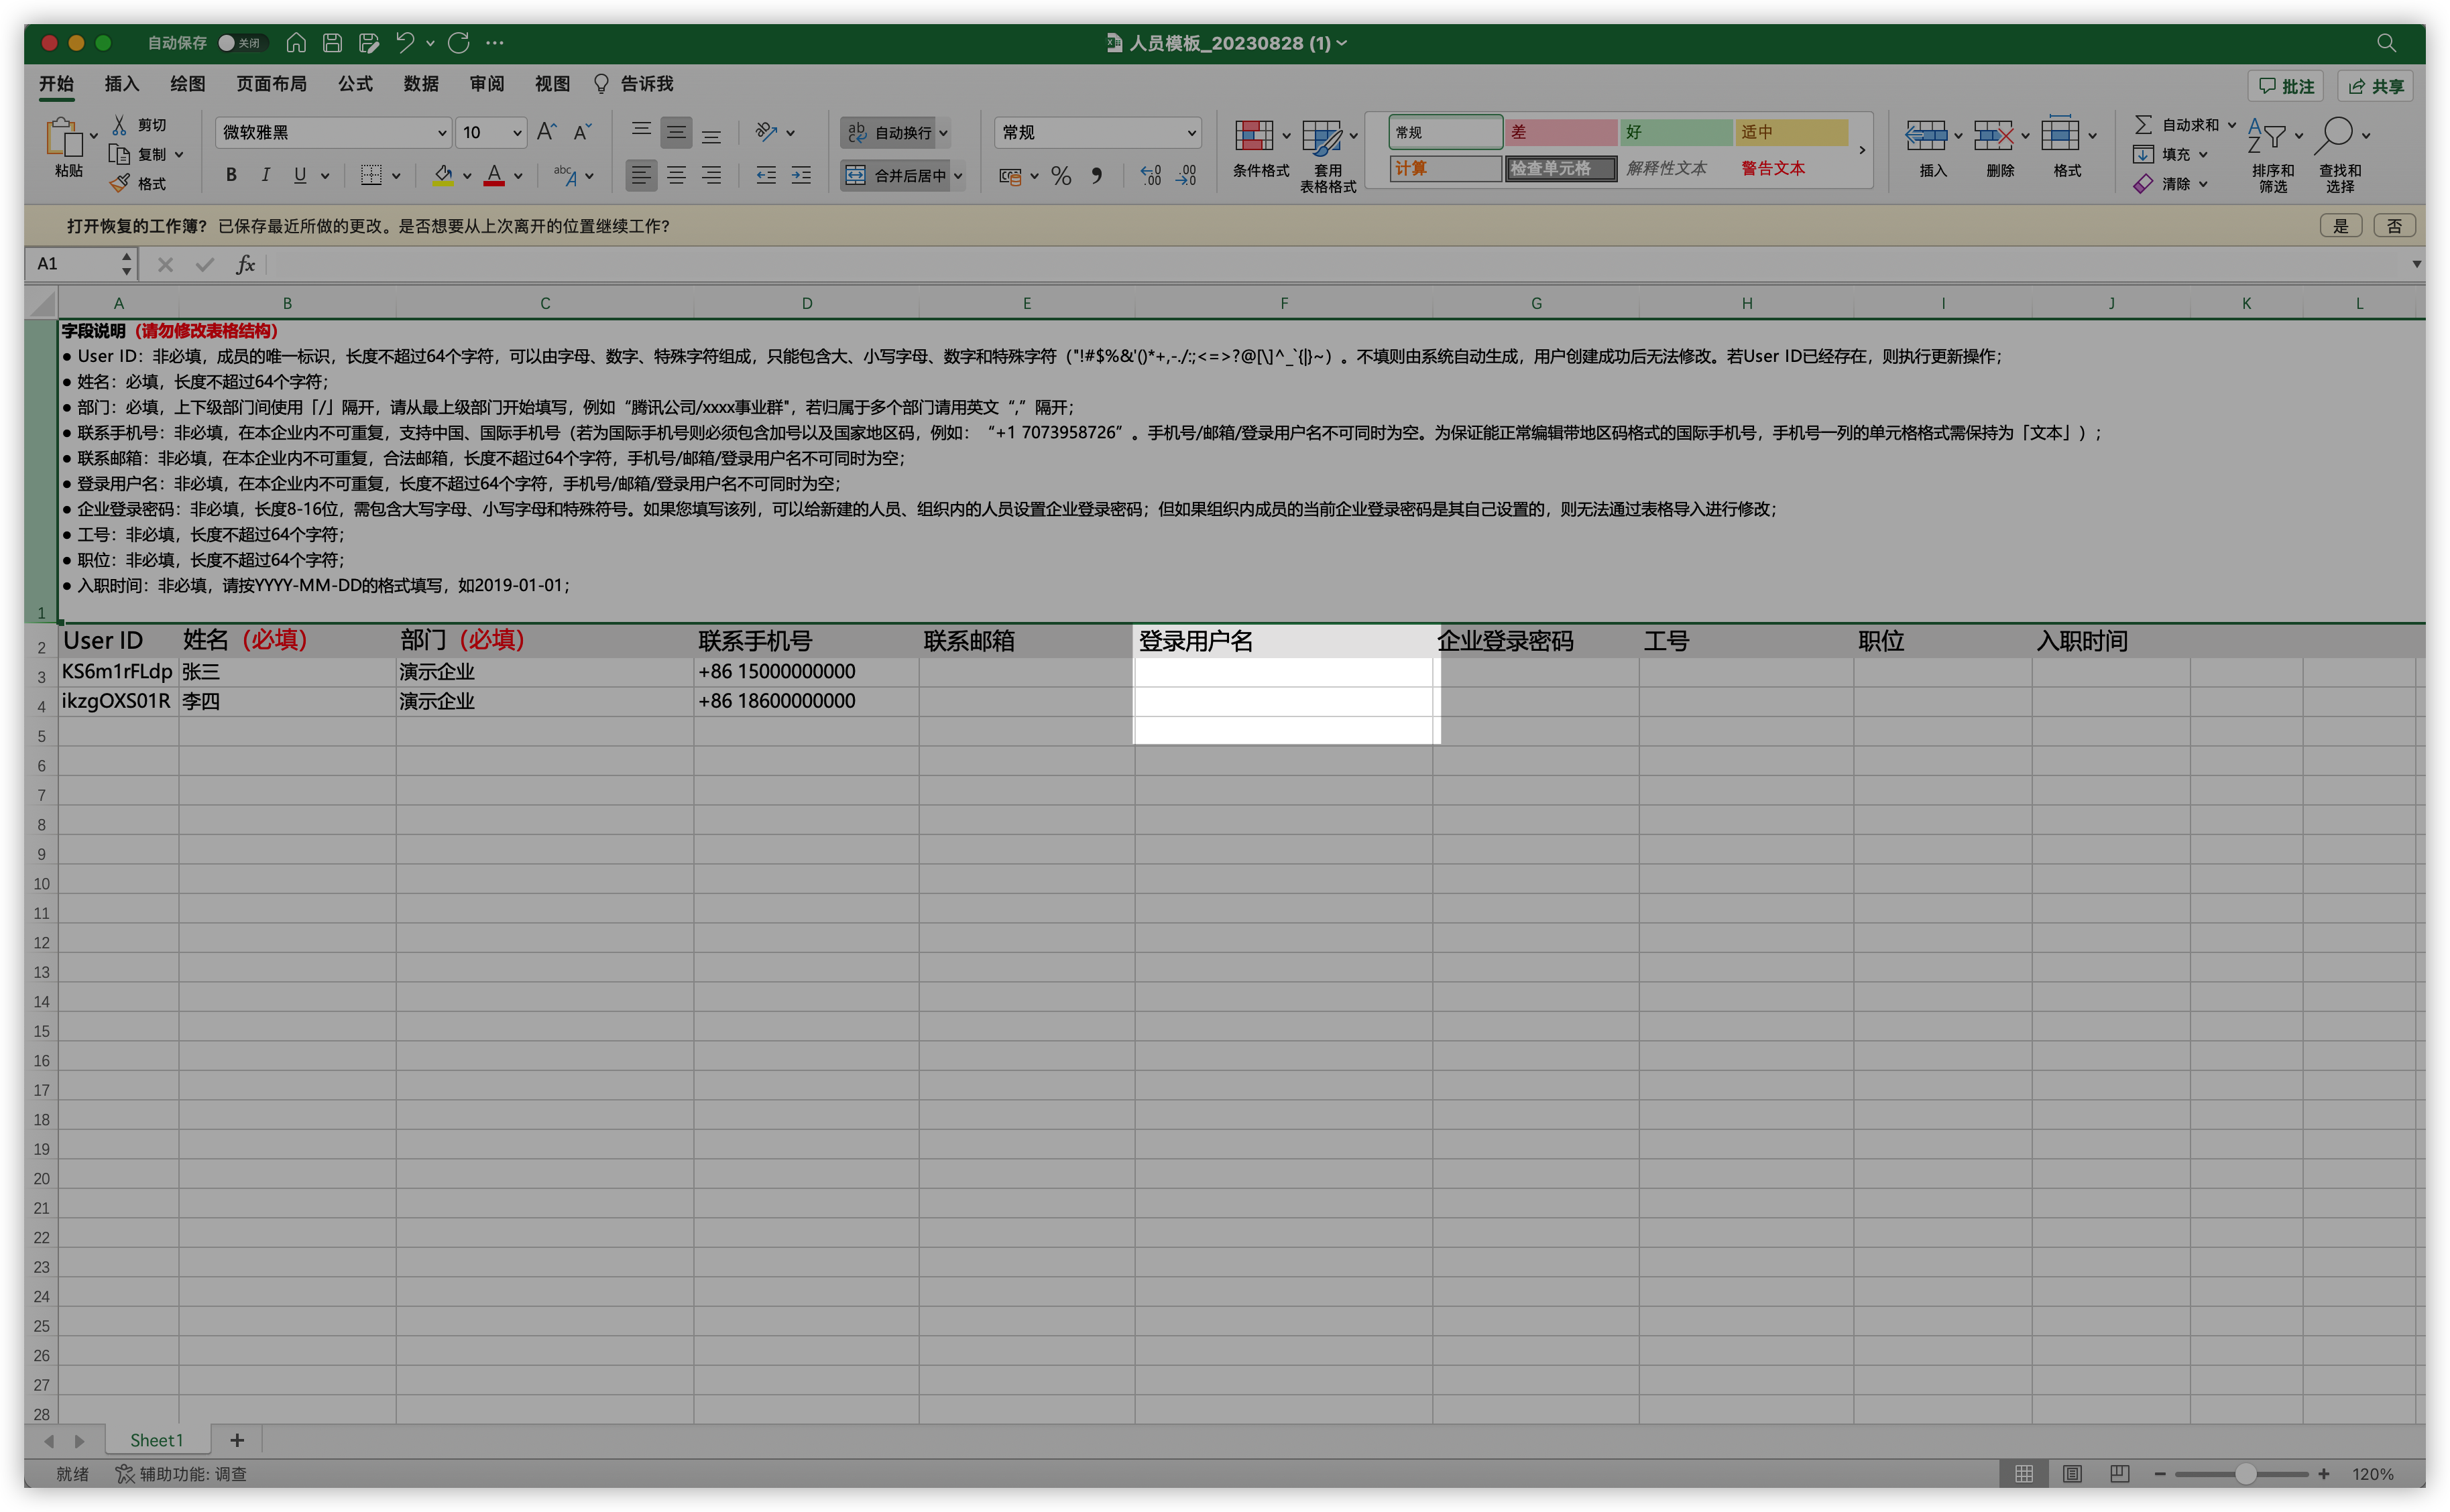Screen dimensions: 2450x1512
Task: Open the Data (数据) tab
Action: [421, 84]
